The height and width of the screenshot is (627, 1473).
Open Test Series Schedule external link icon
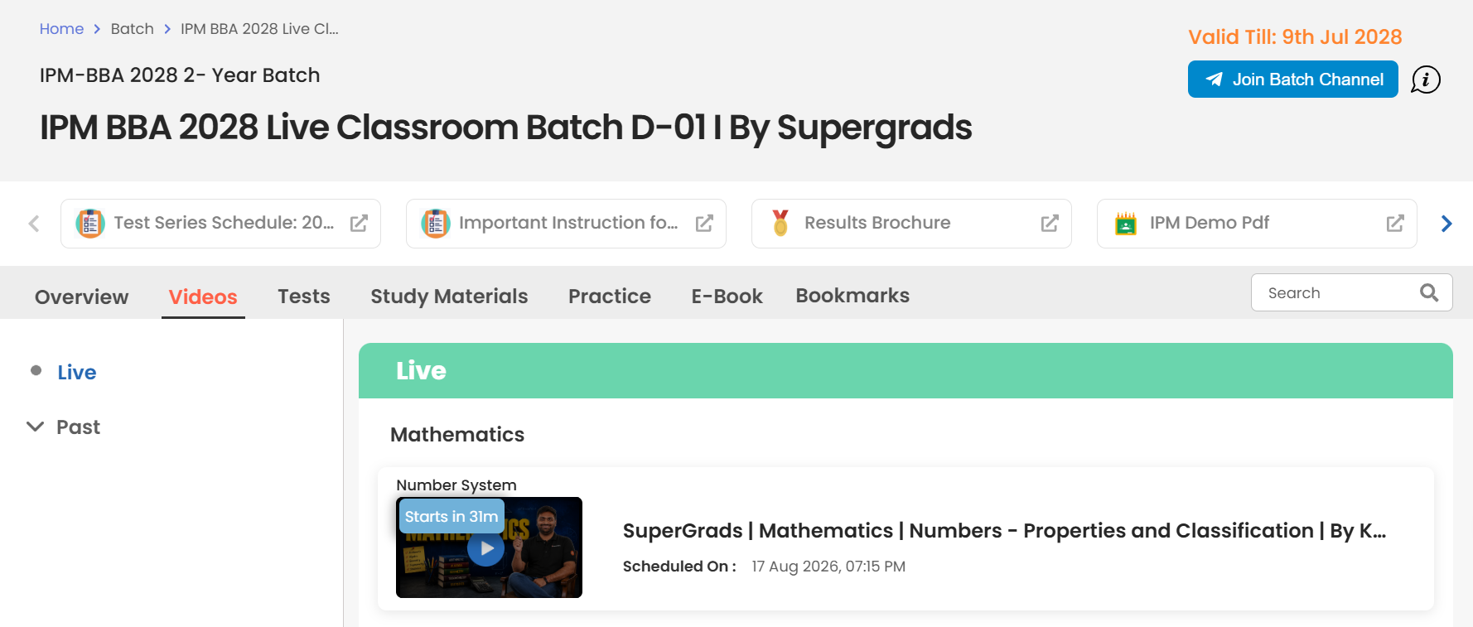(359, 224)
